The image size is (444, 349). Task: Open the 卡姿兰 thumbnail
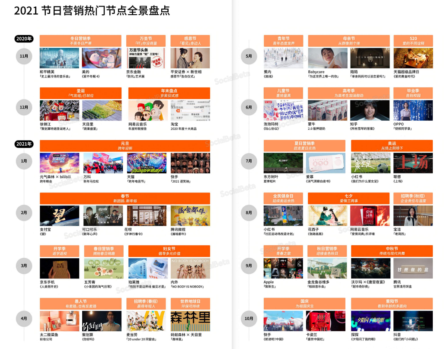click(x=326, y=321)
